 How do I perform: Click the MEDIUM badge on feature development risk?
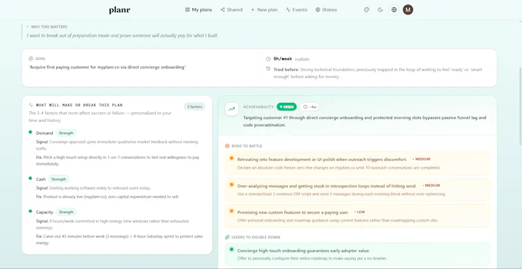421,159
